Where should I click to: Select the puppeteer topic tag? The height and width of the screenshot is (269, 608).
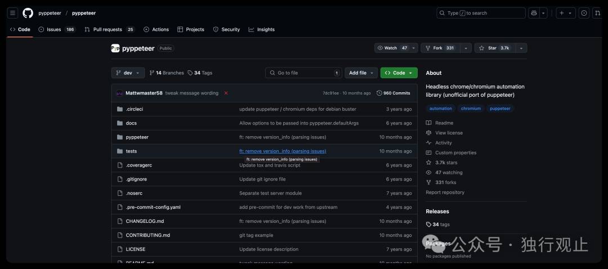500,109
